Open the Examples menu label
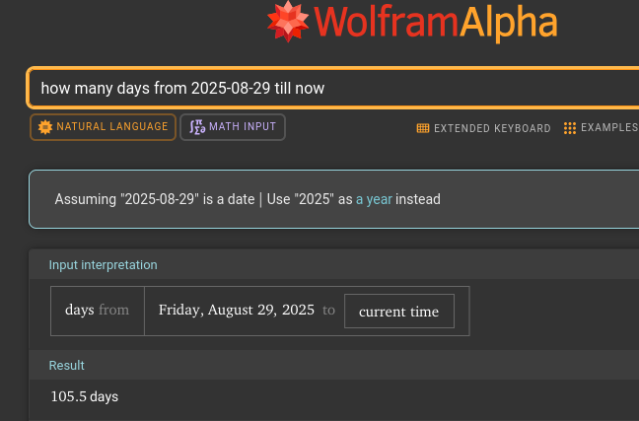The width and height of the screenshot is (639, 421). pos(608,128)
